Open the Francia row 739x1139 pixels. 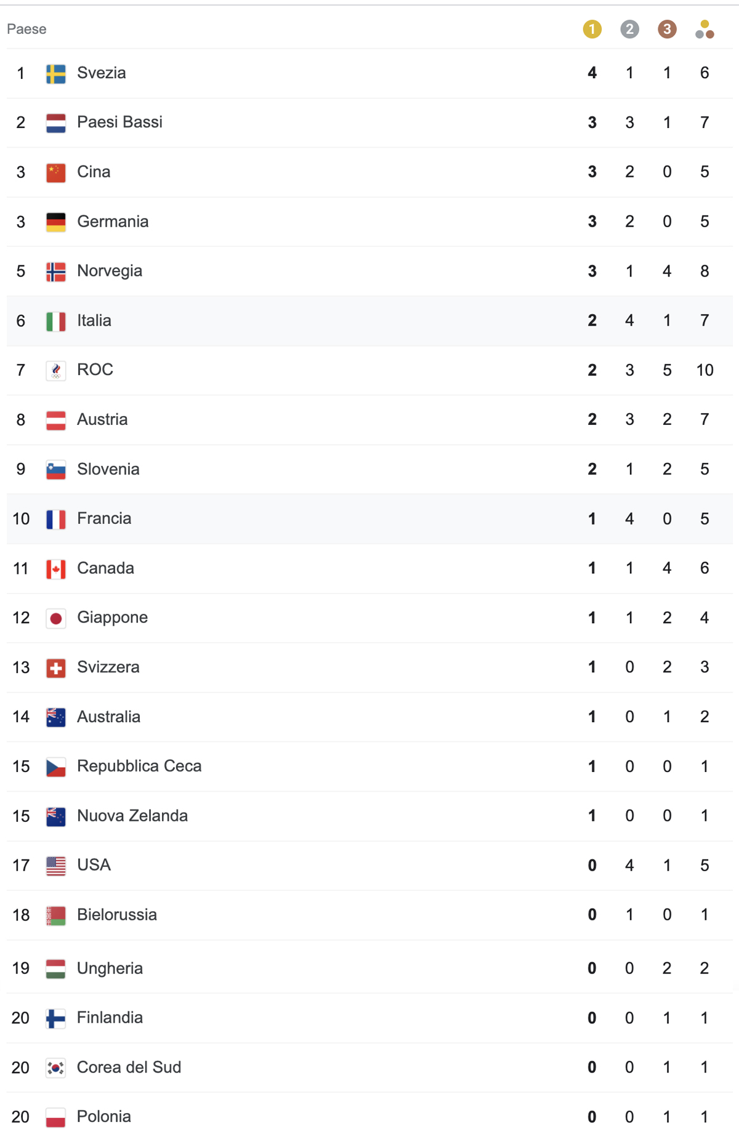369,519
